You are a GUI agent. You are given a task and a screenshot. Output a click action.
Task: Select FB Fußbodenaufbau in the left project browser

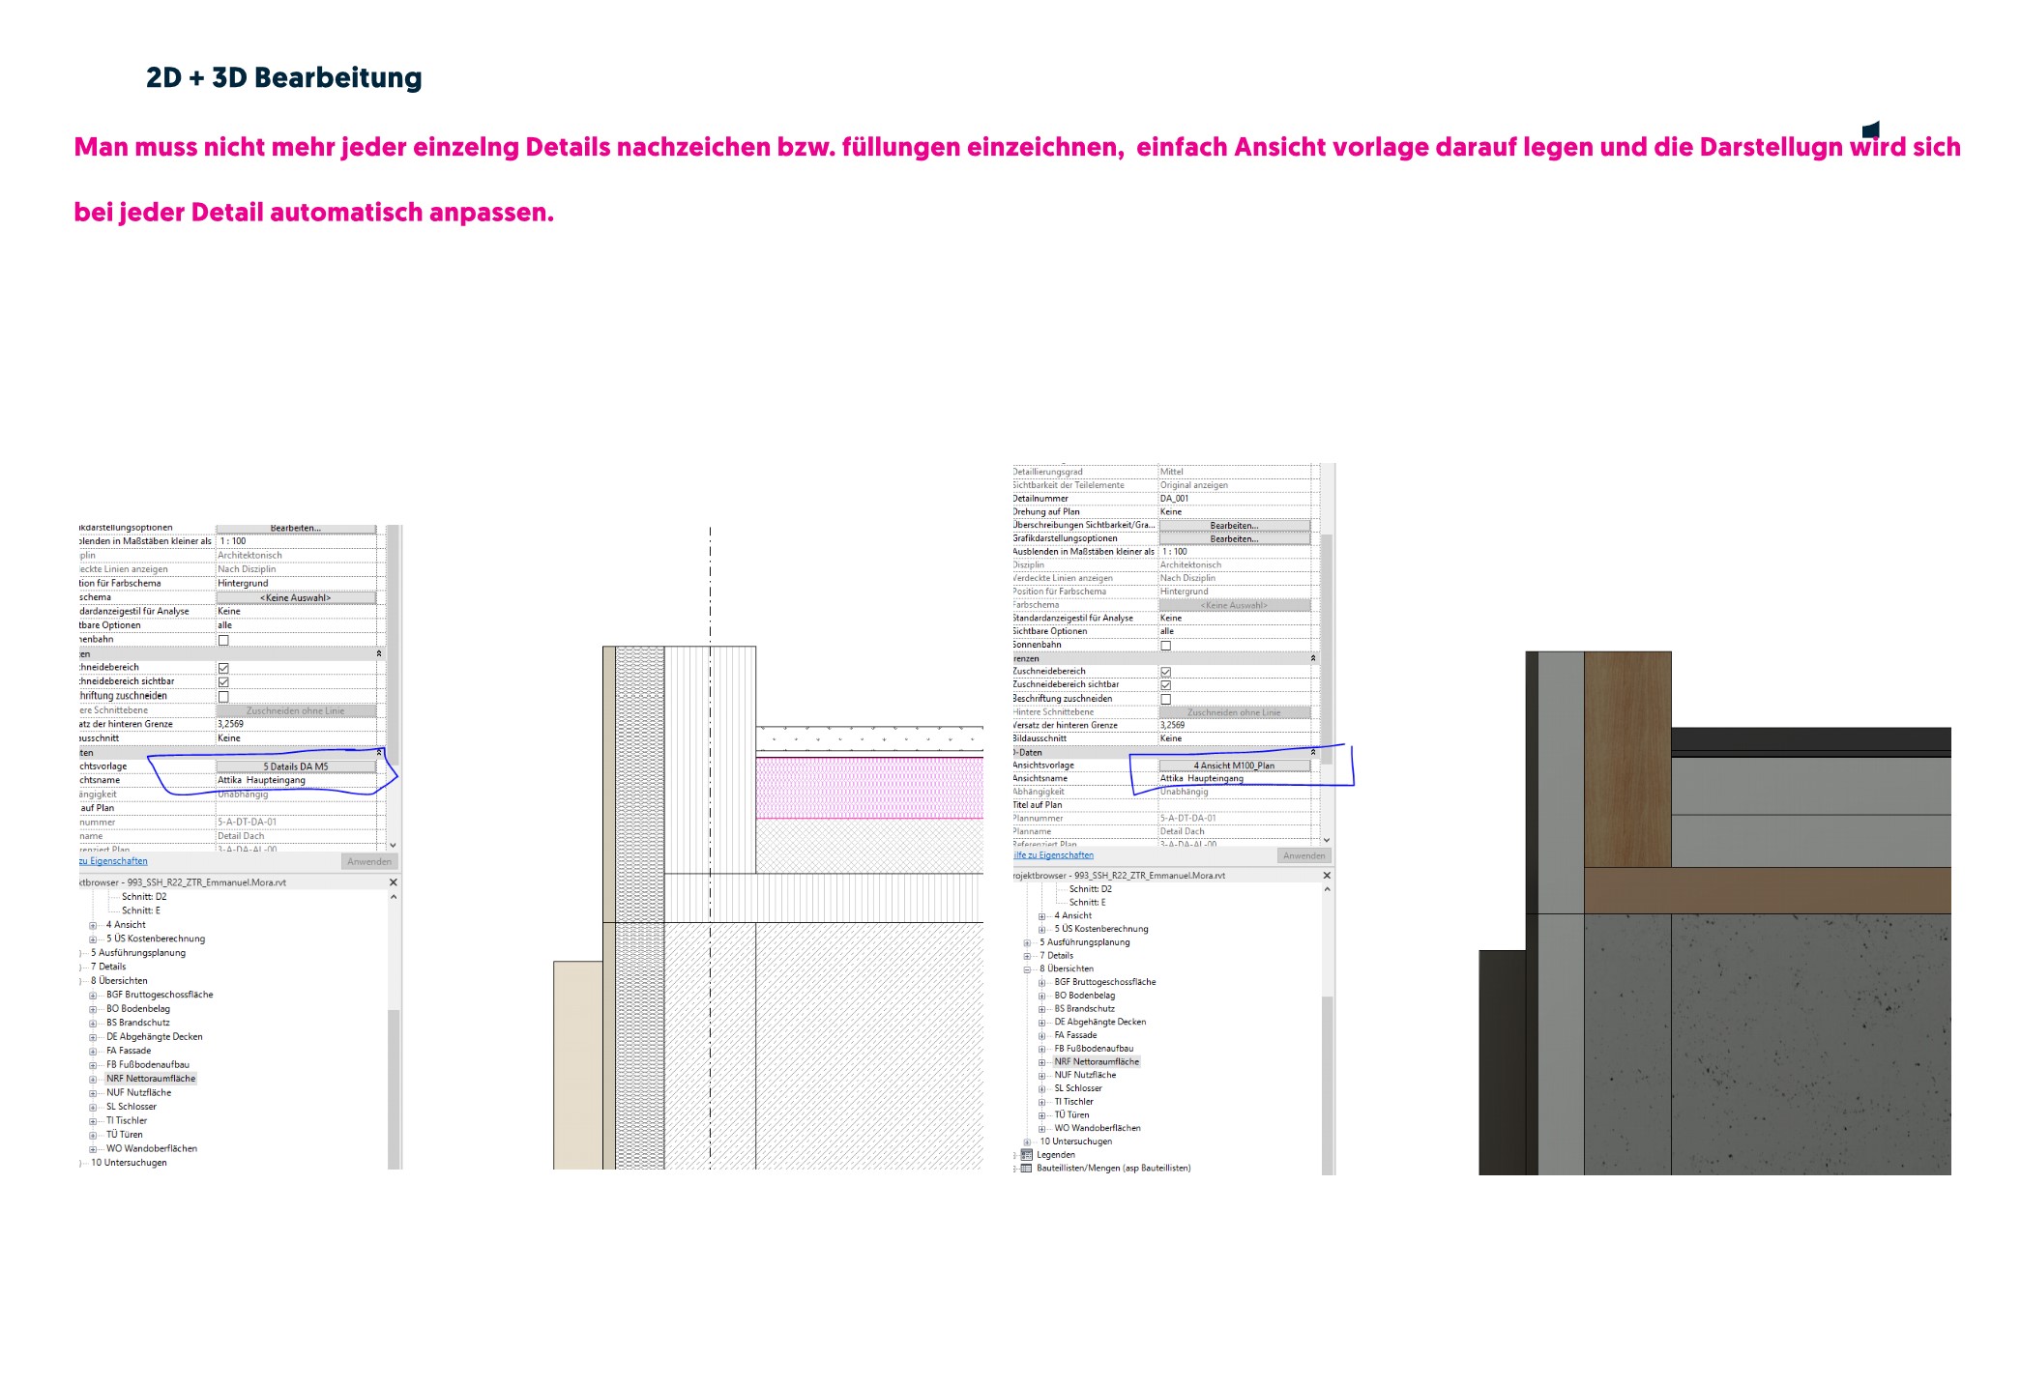148,1065
